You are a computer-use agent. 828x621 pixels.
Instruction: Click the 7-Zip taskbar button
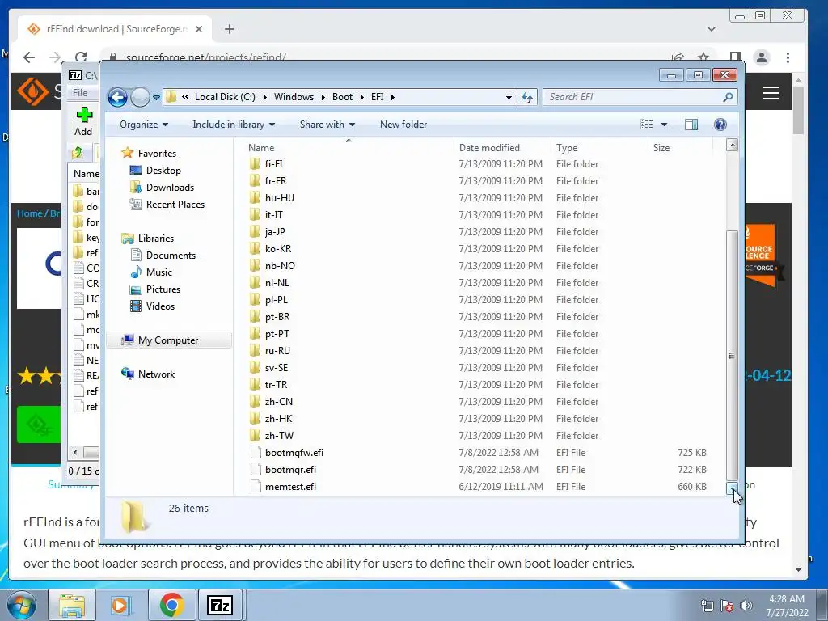(220, 605)
